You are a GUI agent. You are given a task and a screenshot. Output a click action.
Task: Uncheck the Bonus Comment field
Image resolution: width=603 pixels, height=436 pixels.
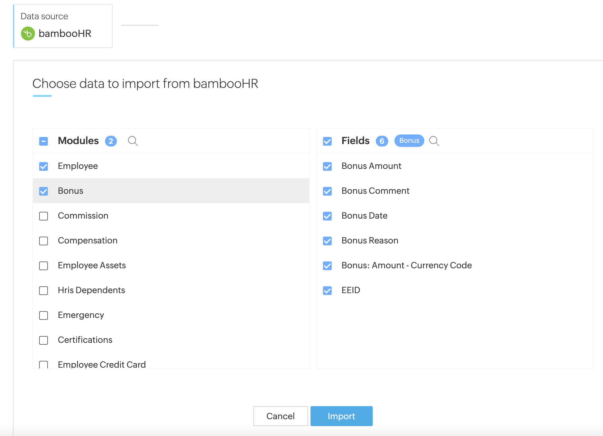(x=327, y=191)
